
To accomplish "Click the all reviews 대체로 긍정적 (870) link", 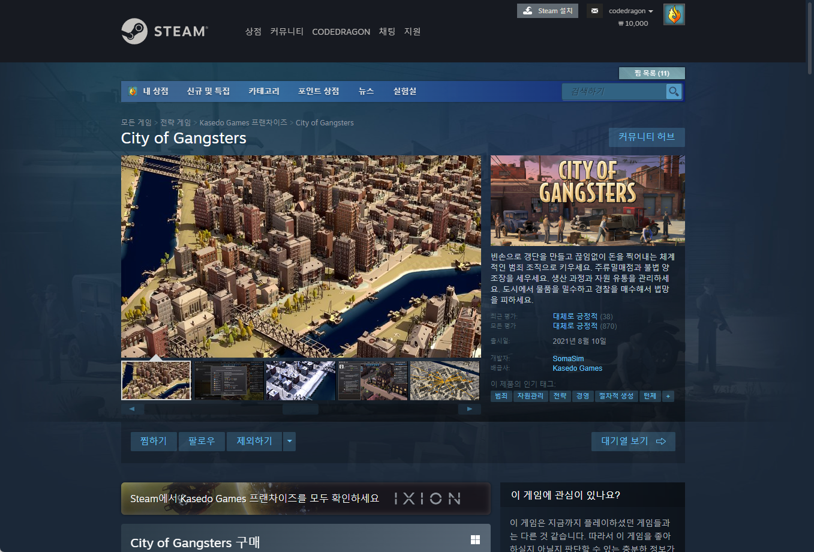I will coord(584,326).
